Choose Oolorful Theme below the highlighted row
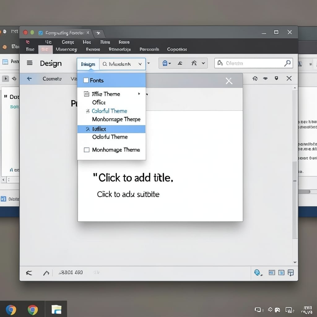Image resolution: width=317 pixels, height=317 pixels. click(110, 137)
